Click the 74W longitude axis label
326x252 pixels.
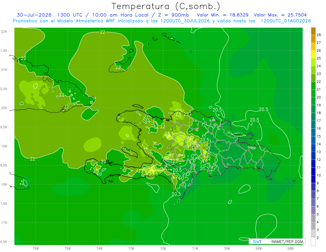99,248
